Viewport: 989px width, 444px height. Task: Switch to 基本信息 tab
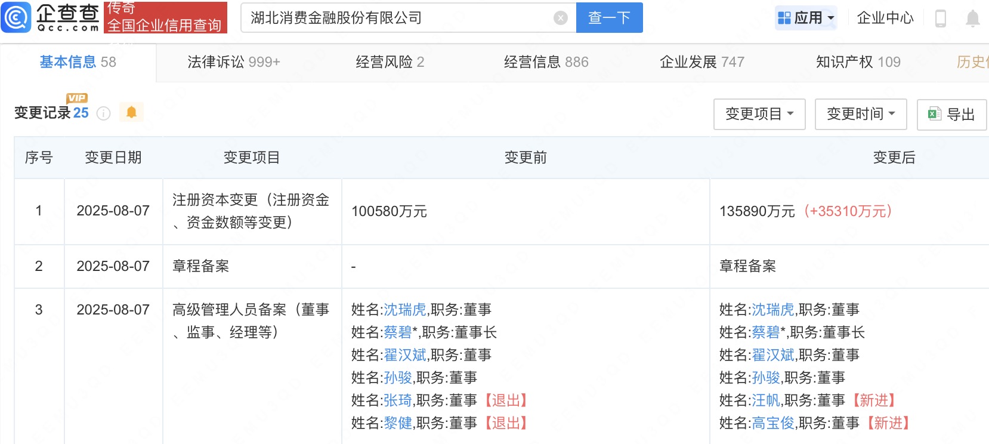point(78,62)
